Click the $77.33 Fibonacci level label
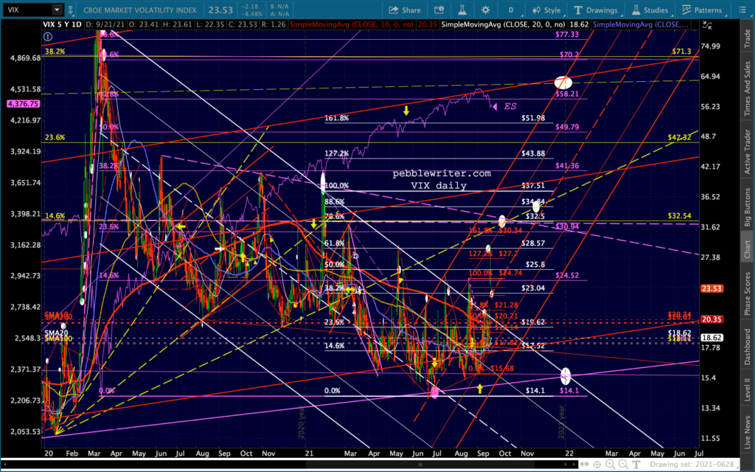The height and width of the screenshot is (472, 755). 567,34
